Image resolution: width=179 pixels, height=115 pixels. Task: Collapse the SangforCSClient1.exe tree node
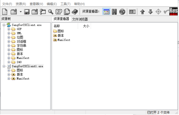point(4,66)
